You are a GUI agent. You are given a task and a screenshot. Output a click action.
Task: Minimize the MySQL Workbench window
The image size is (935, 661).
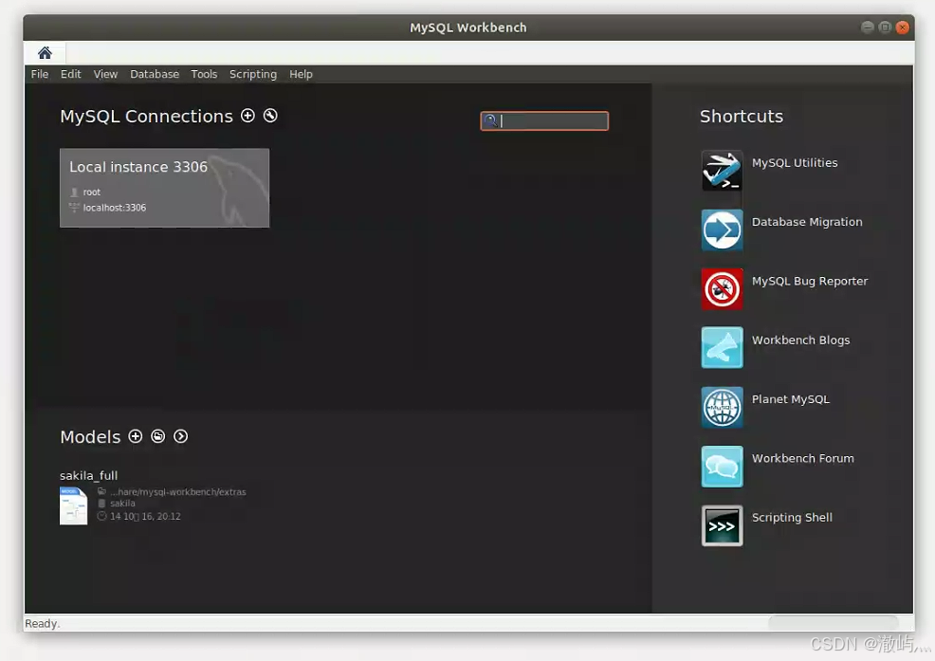868,27
